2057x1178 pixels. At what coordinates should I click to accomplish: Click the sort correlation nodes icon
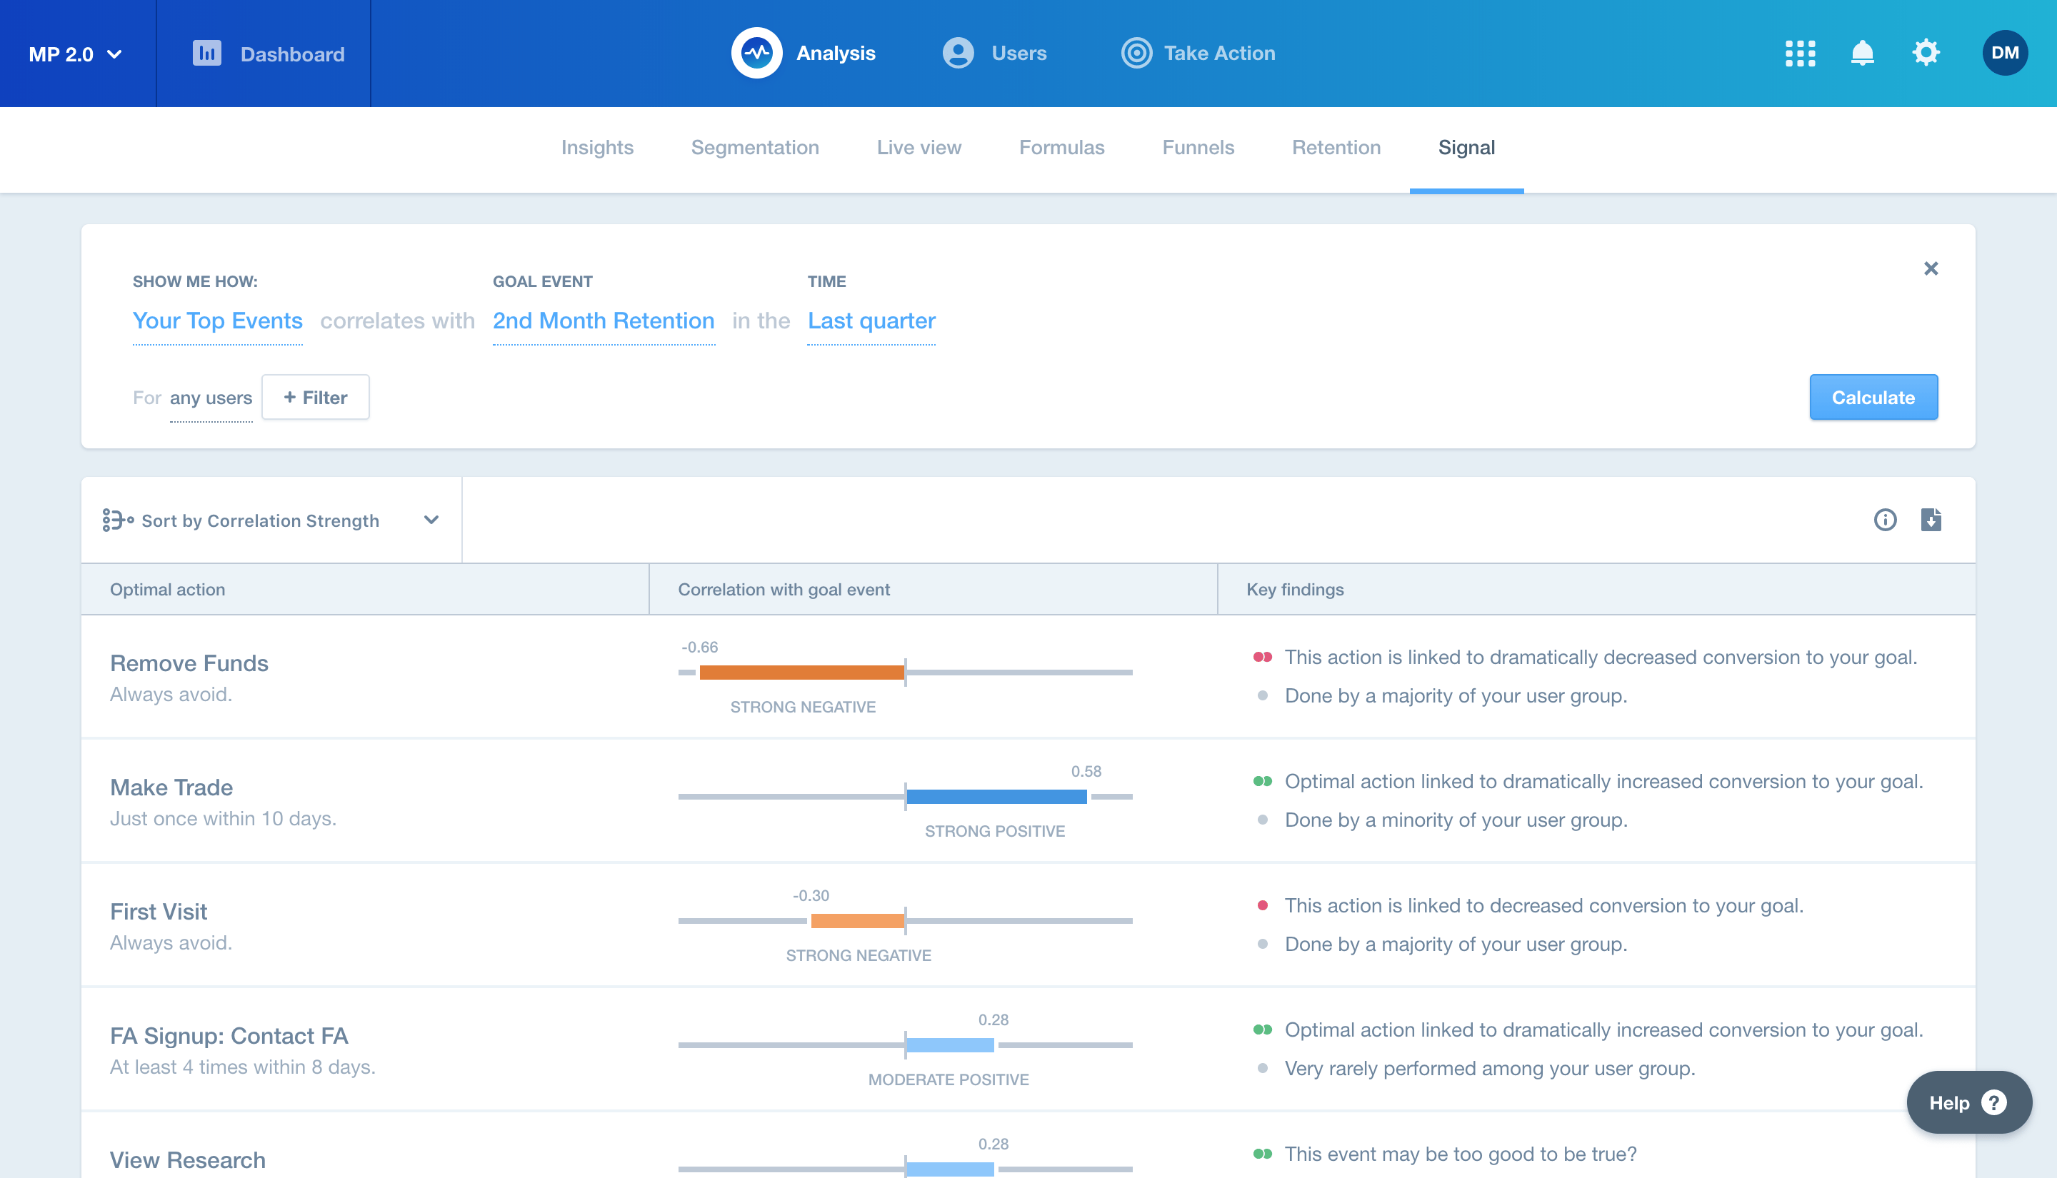(x=117, y=520)
